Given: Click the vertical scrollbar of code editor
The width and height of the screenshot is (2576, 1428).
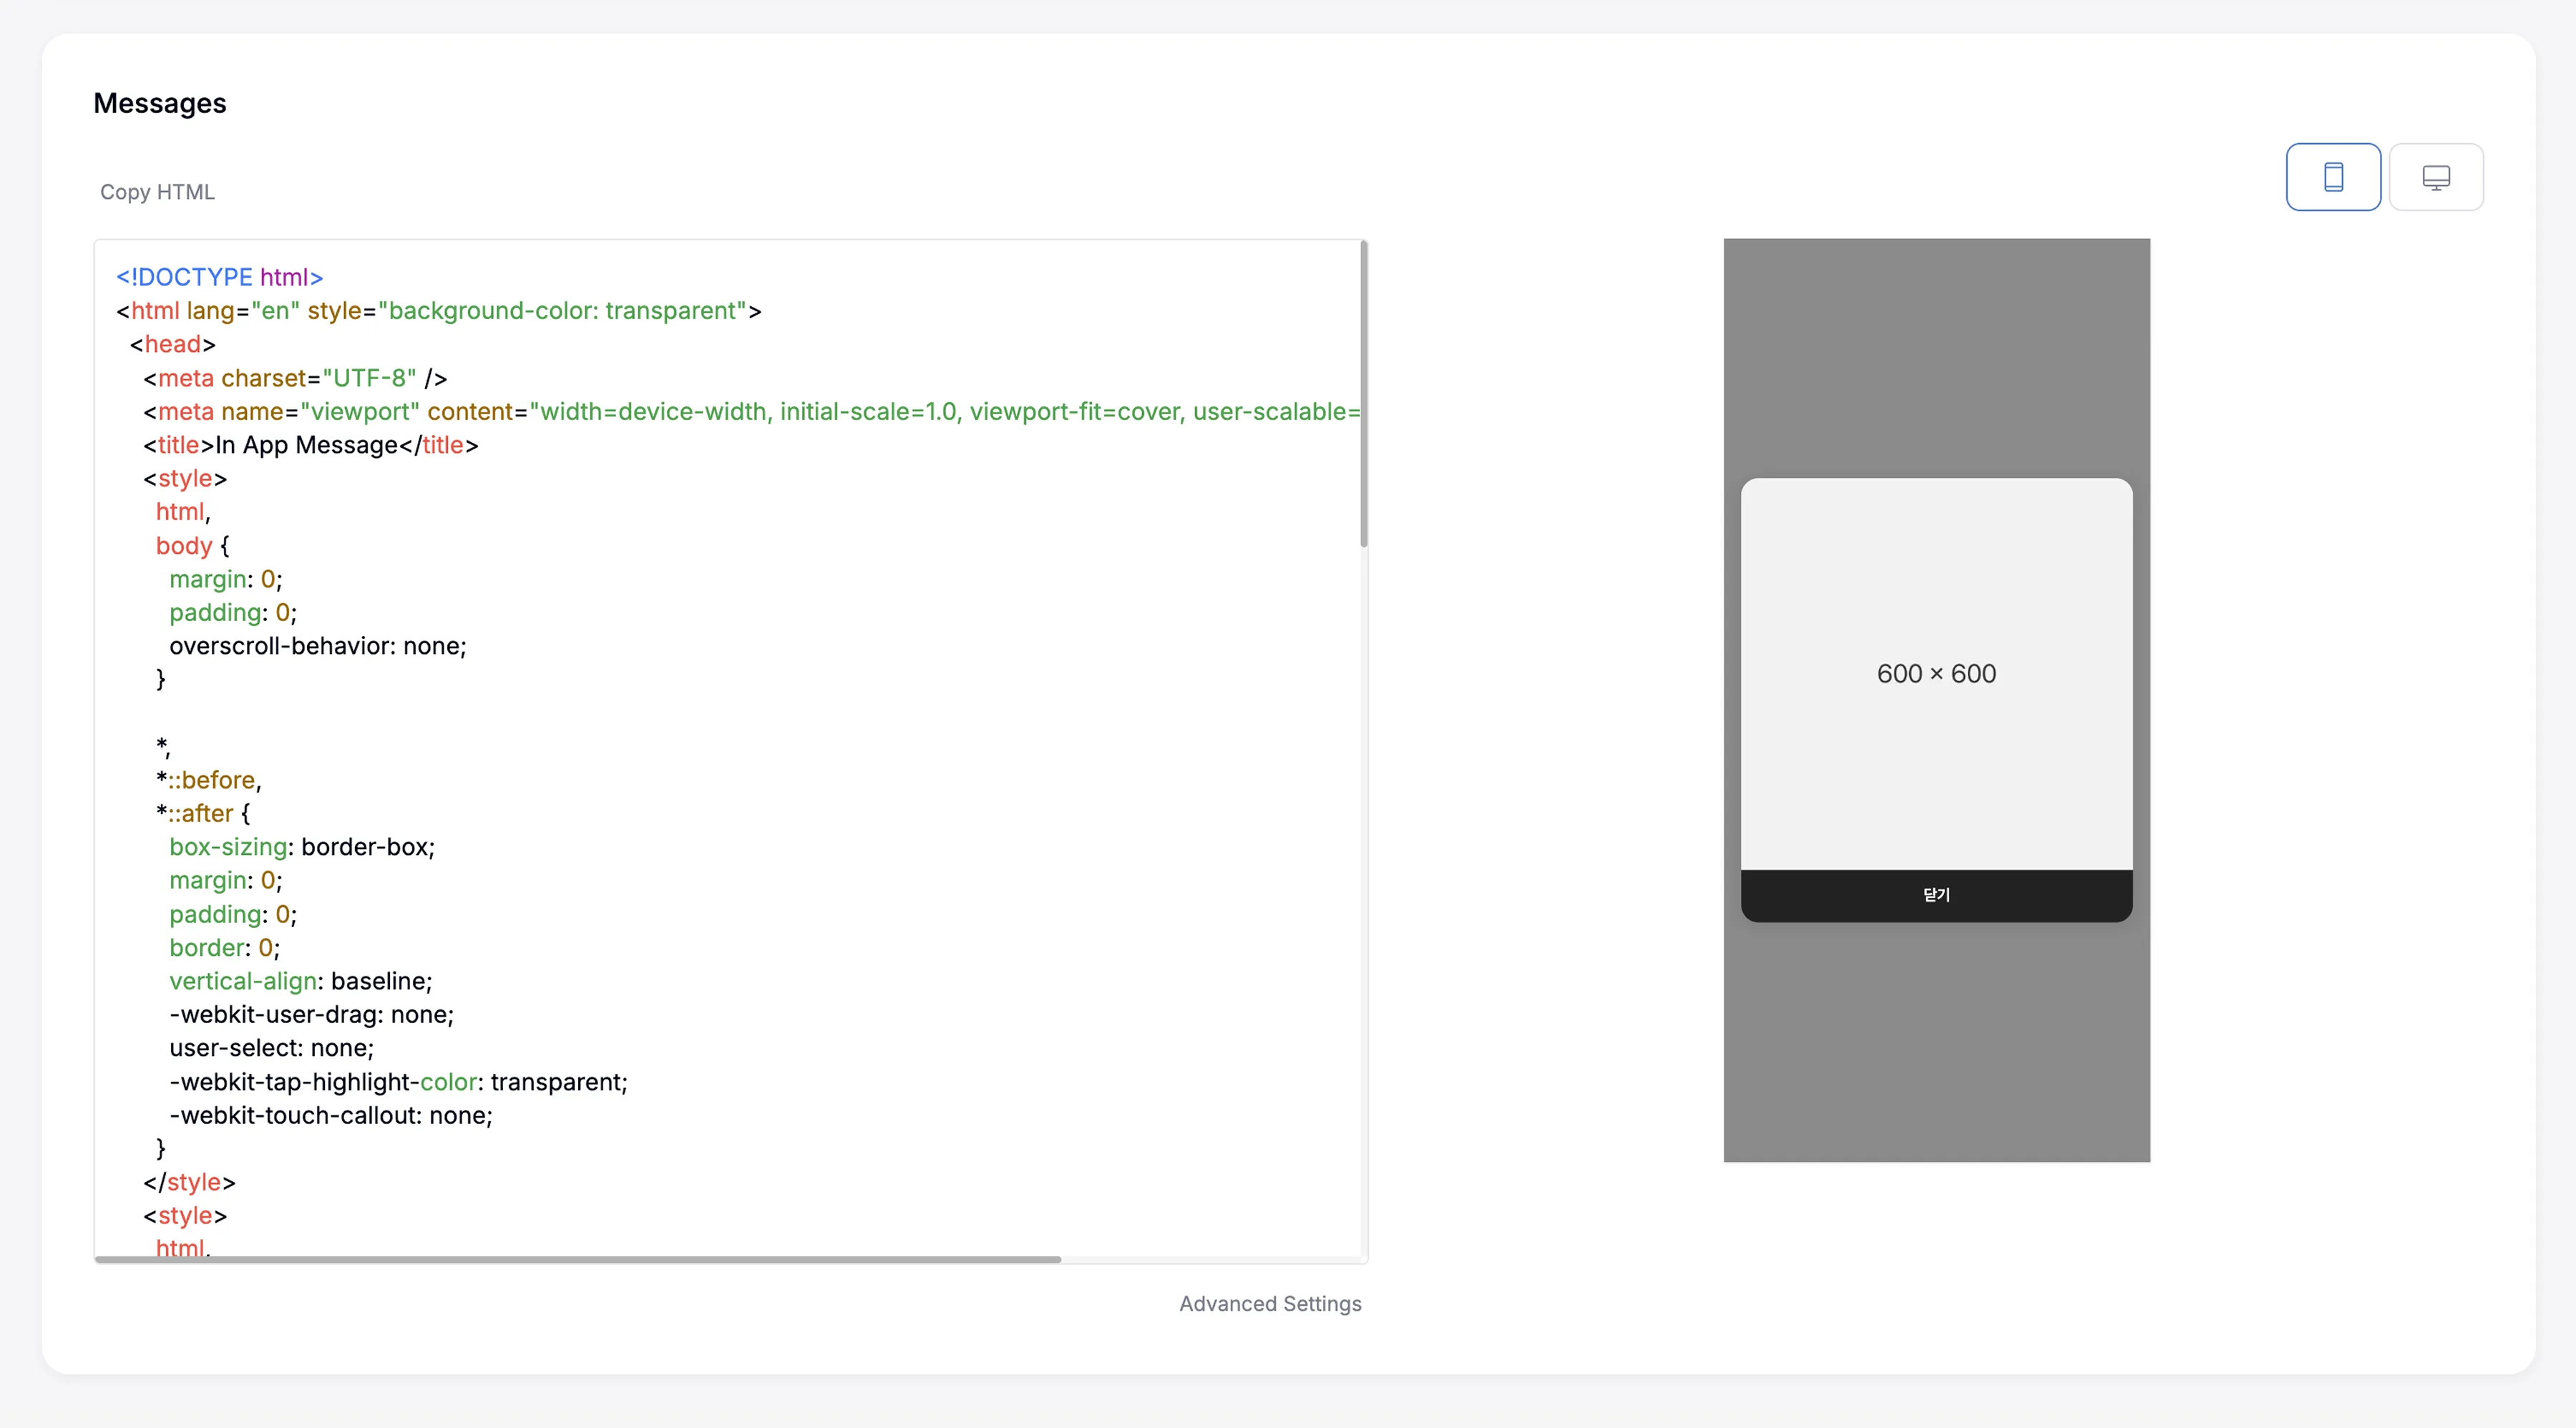Looking at the screenshot, I should 1363,394.
